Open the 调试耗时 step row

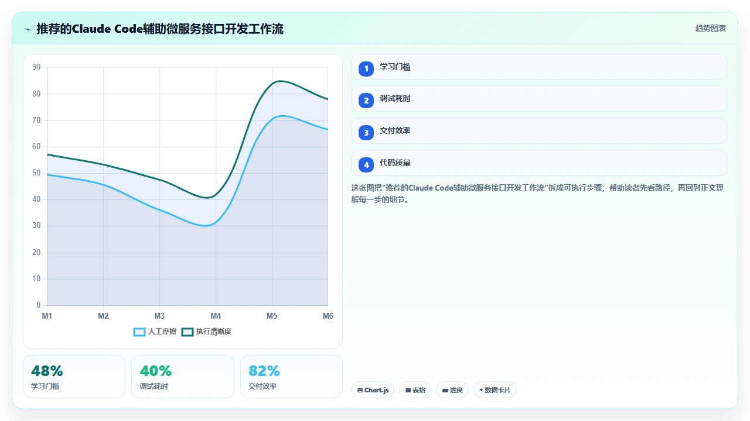pos(538,99)
